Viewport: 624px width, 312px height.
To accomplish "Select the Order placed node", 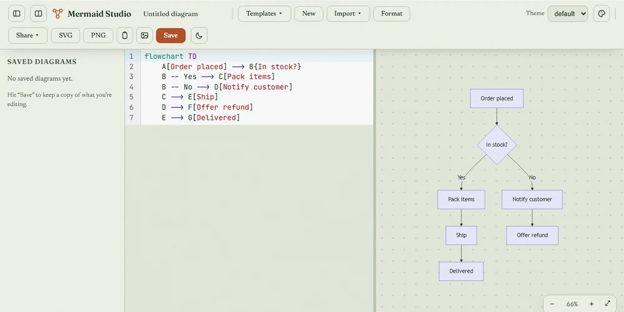I will pyautogui.click(x=497, y=99).
